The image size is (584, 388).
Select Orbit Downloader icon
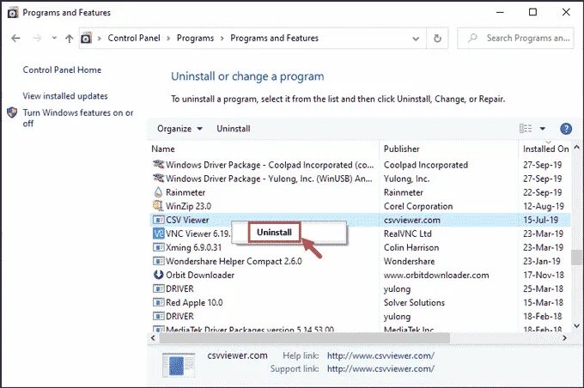pyautogui.click(x=158, y=275)
